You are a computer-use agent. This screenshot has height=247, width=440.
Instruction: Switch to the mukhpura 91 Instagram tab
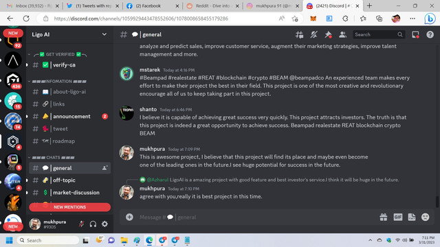point(273,6)
